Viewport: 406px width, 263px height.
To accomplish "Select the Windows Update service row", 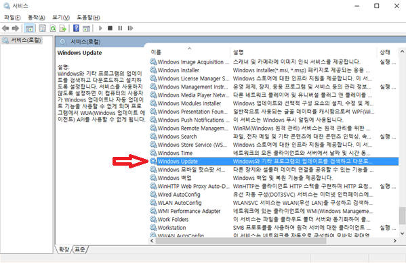I will [274, 161].
